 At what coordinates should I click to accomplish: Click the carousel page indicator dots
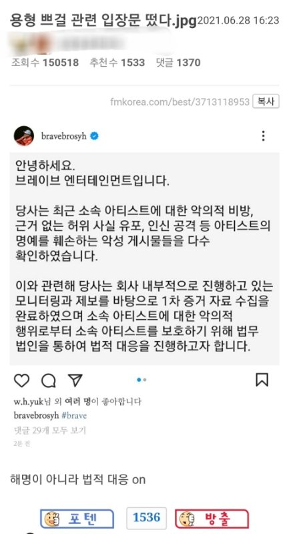click(141, 380)
